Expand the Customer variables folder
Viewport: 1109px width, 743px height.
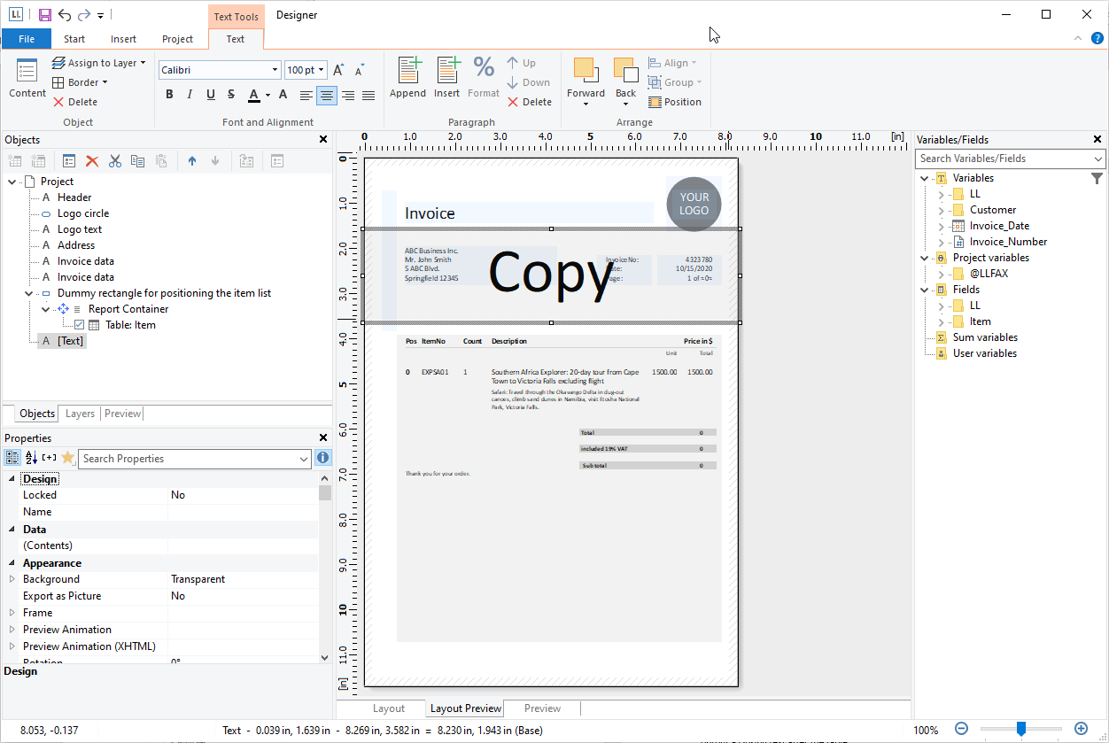[941, 210]
